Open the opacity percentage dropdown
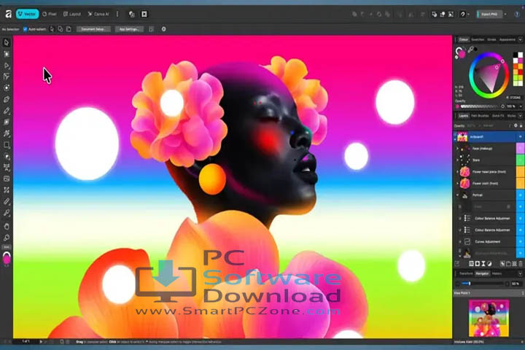This screenshot has height=350, width=525. tap(521, 106)
